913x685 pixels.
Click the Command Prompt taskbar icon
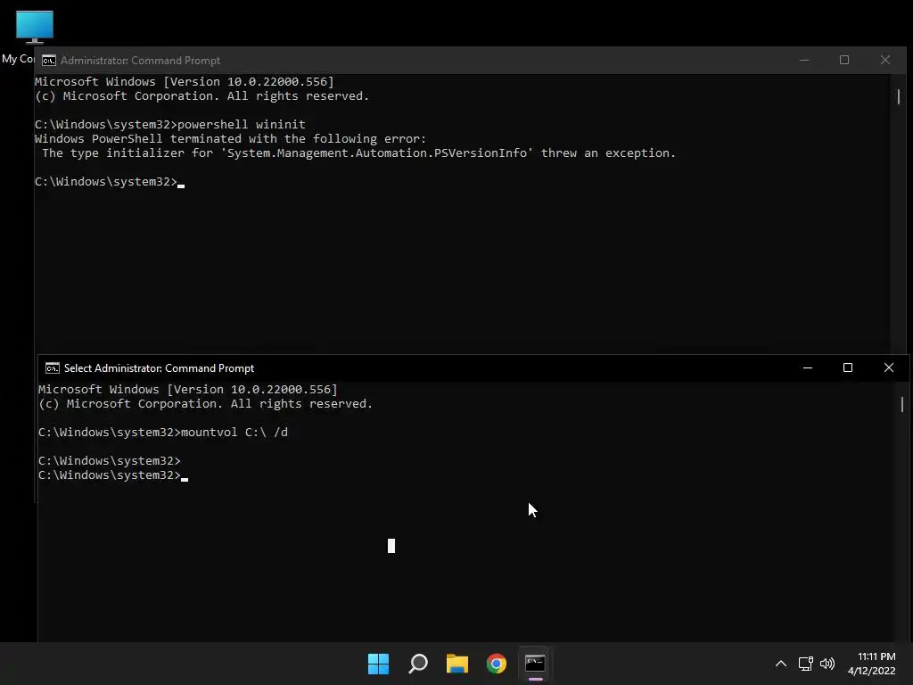click(x=535, y=664)
